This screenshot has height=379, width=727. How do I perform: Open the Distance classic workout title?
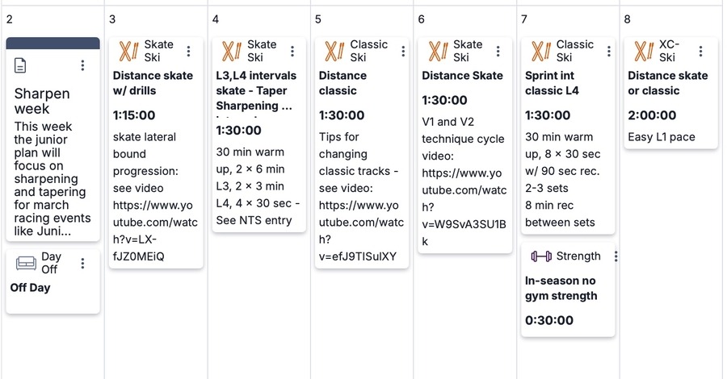342,83
